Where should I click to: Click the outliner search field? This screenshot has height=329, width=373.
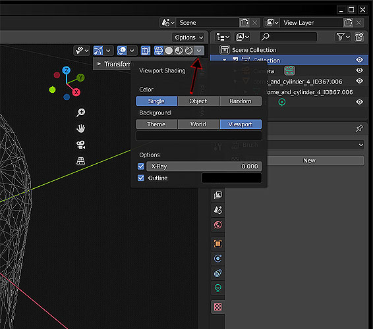[288, 37]
